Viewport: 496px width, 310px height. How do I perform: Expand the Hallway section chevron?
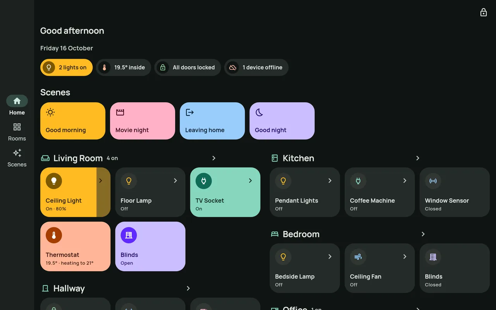tap(188, 288)
